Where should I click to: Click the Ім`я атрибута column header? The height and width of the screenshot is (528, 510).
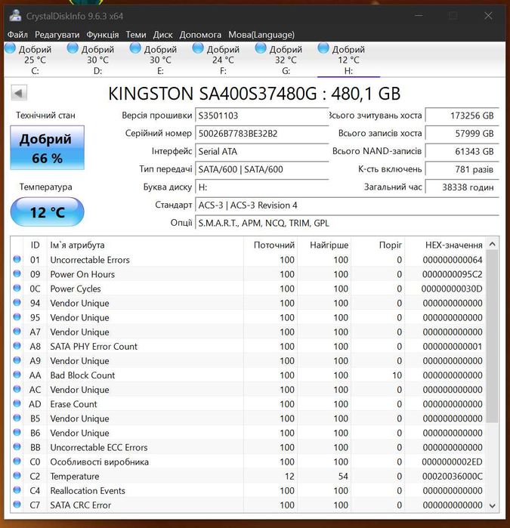(x=145, y=245)
